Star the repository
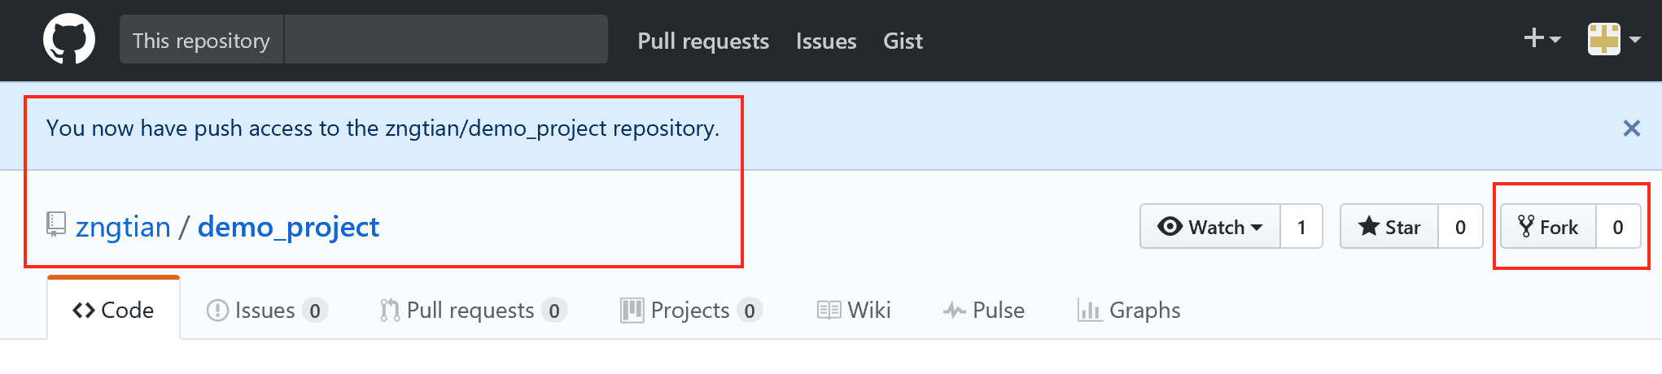1662x374 pixels. coord(1389,226)
